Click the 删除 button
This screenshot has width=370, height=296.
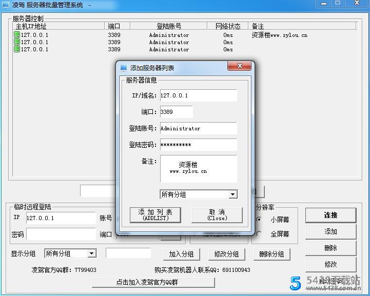coord(330,248)
